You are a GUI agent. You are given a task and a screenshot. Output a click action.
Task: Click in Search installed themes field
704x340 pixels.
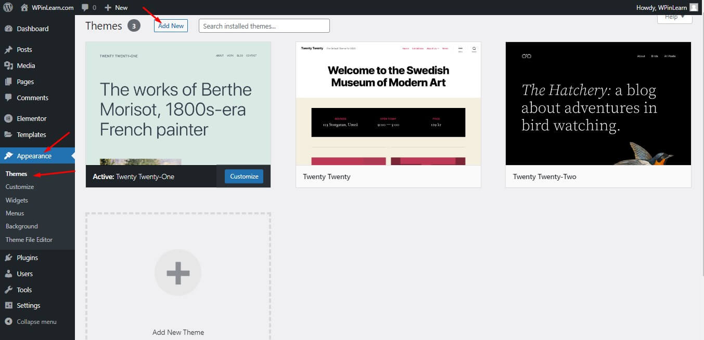[264, 26]
